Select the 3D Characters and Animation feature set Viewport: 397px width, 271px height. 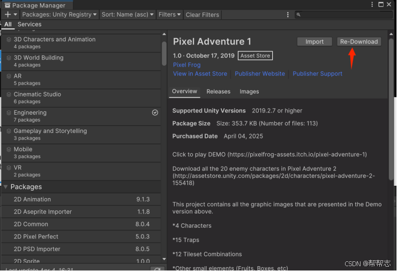pyautogui.click(x=81, y=43)
